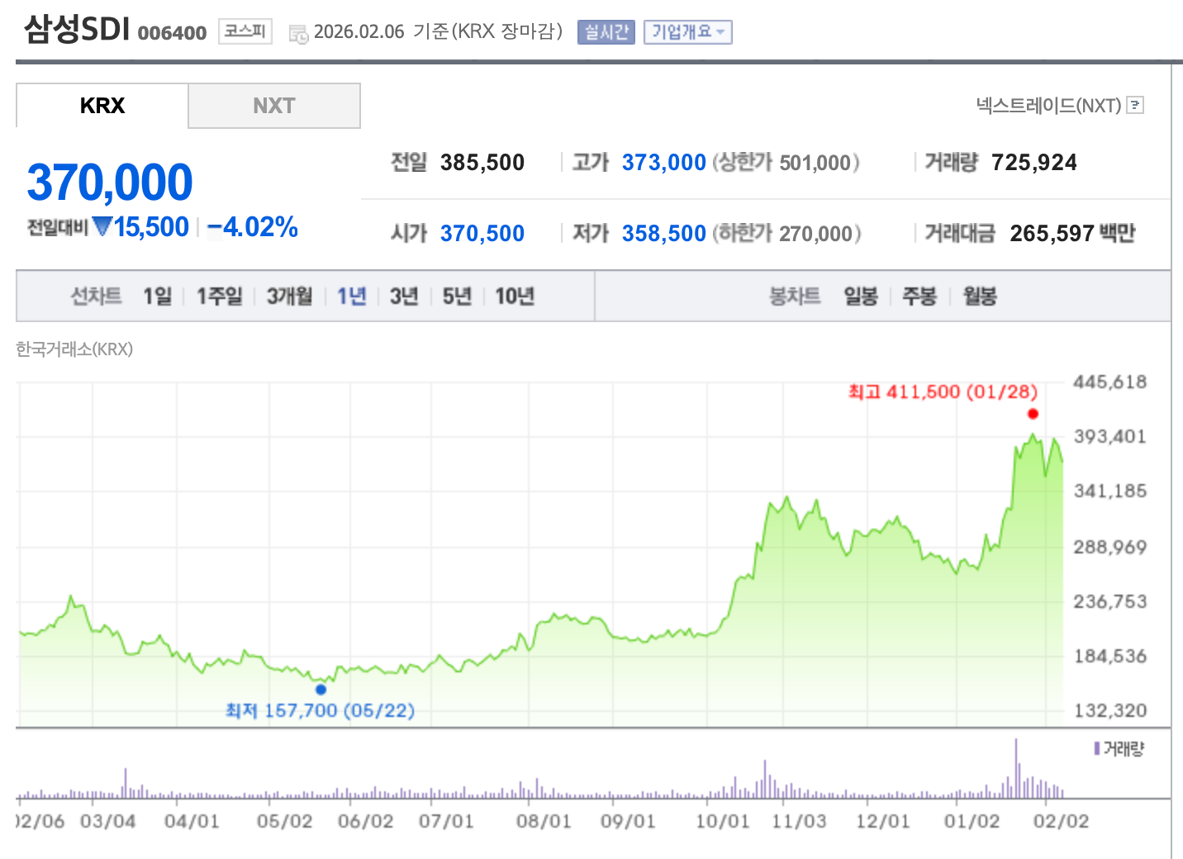Click the change amount 15,500

[x=152, y=226]
